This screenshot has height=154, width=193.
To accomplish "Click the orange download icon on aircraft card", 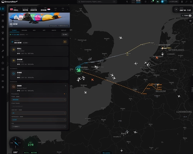I will (65, 42).
